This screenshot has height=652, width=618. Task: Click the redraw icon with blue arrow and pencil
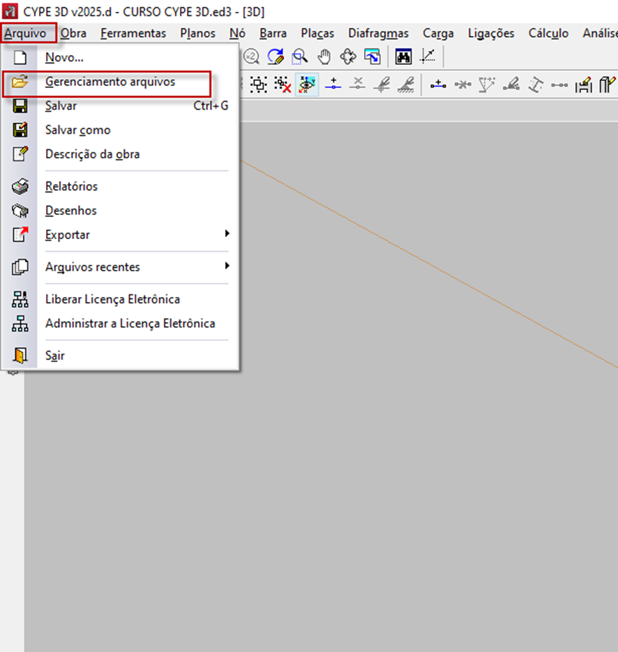(x=276, y=56)
